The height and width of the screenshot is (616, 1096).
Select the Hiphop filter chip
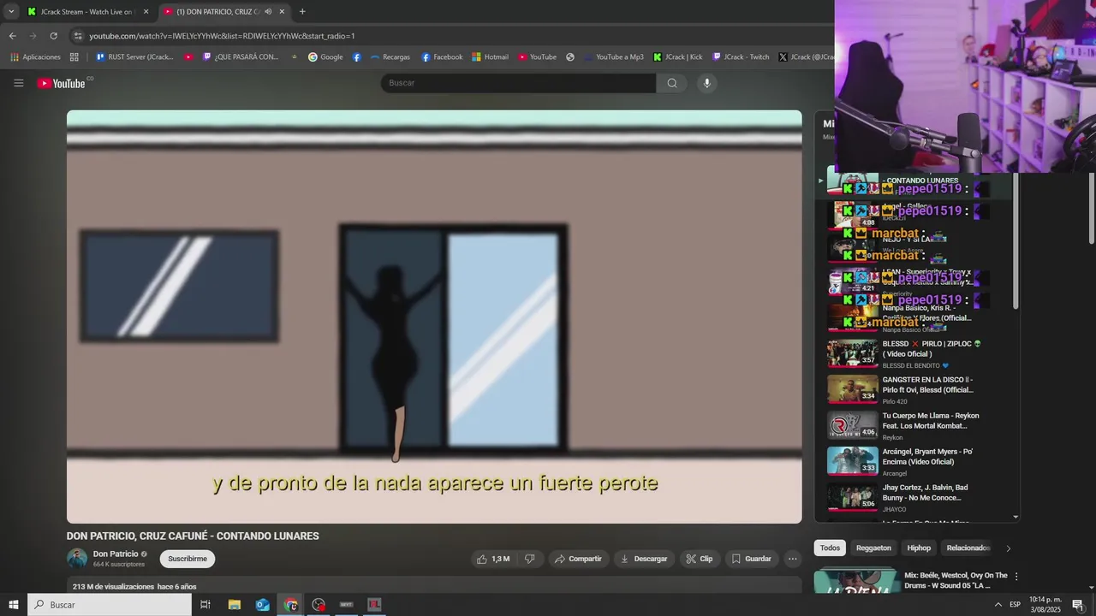point(919,548)
